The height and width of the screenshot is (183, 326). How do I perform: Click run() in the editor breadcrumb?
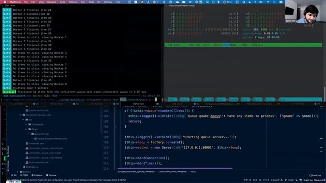point(193,172)
